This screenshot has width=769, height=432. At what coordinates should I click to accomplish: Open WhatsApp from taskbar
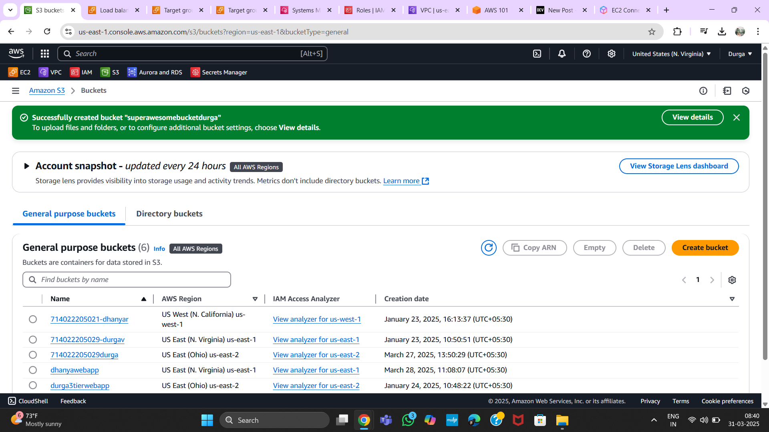[408, 420]
